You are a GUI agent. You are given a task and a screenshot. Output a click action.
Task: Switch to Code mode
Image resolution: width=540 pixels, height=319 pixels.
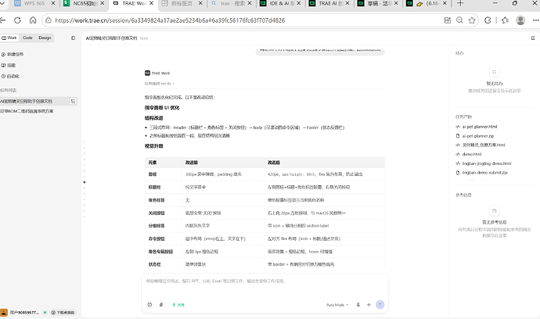tap(27, 38)
